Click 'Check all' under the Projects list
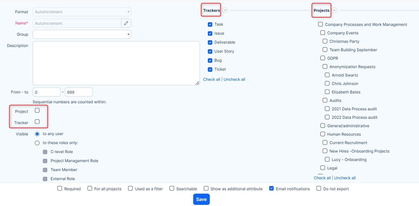This screenshot has width=419, height=206. (x=322, y=178)
